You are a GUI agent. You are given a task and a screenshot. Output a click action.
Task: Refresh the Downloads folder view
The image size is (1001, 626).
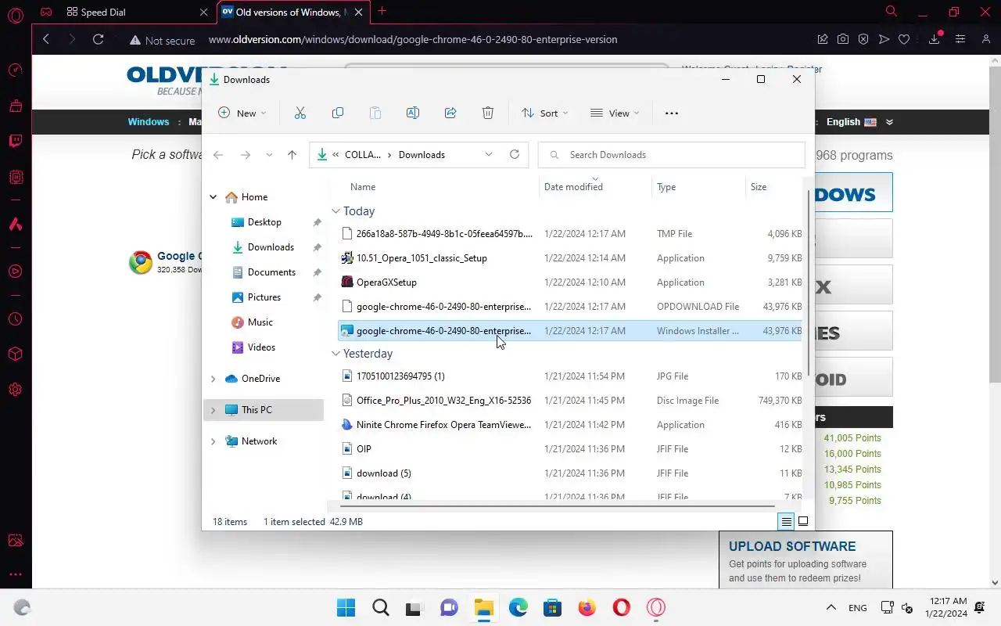(x=515, y=154)
